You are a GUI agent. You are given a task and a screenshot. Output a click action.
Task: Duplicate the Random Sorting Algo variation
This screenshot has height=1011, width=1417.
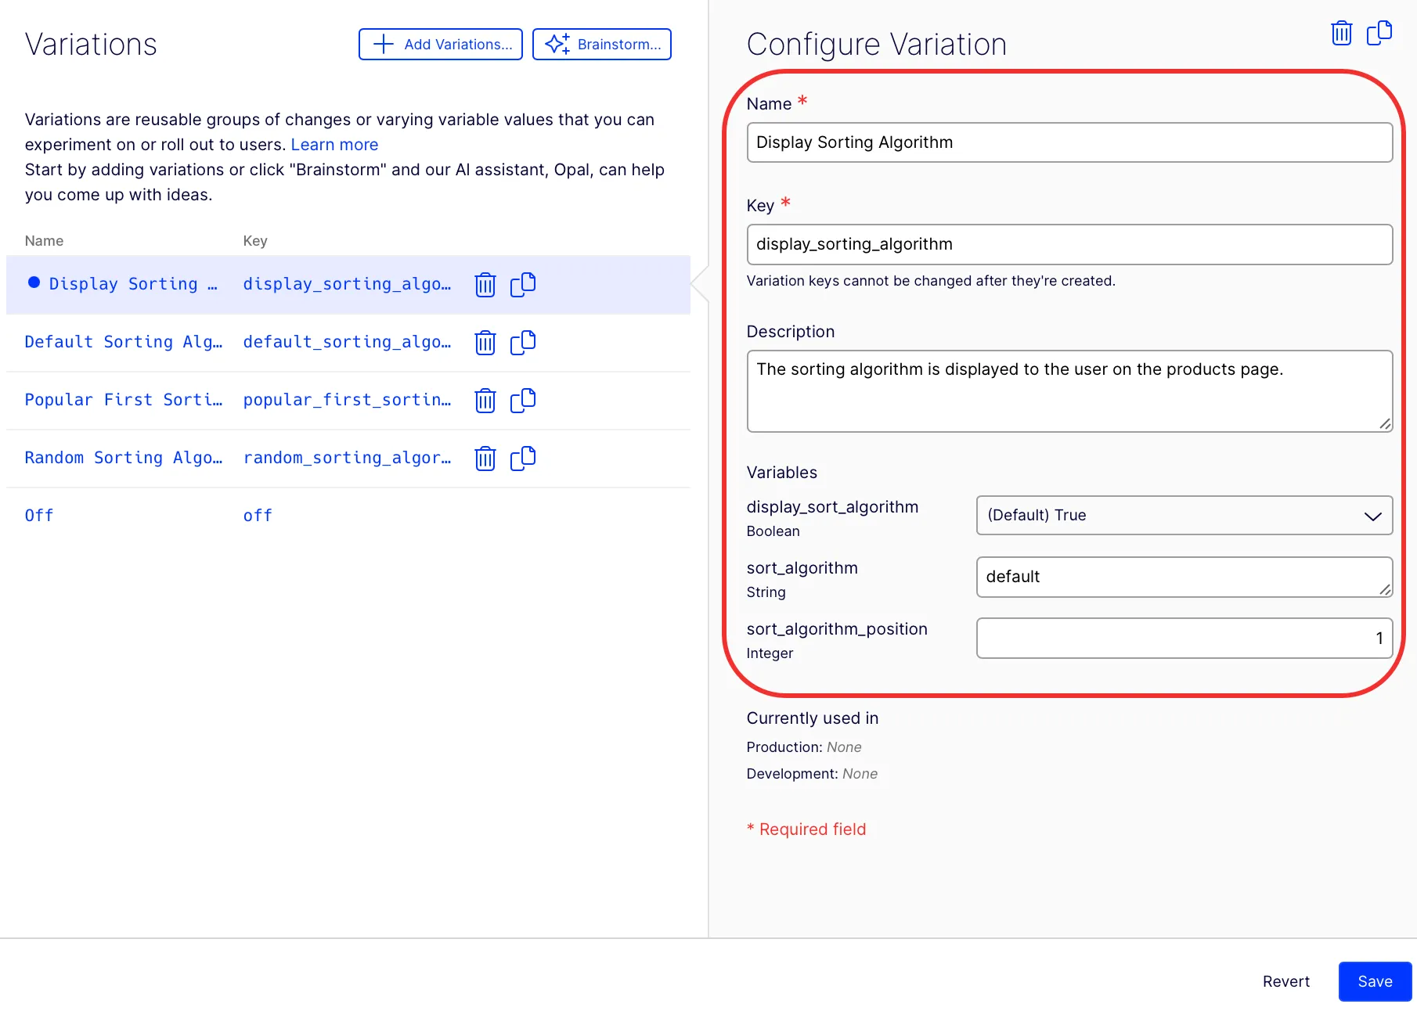click(523, 459)
